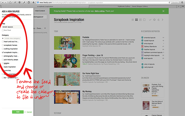185x116 pixels.
Task: Toggle the Must Read checkbox
Action: (3, 30)
